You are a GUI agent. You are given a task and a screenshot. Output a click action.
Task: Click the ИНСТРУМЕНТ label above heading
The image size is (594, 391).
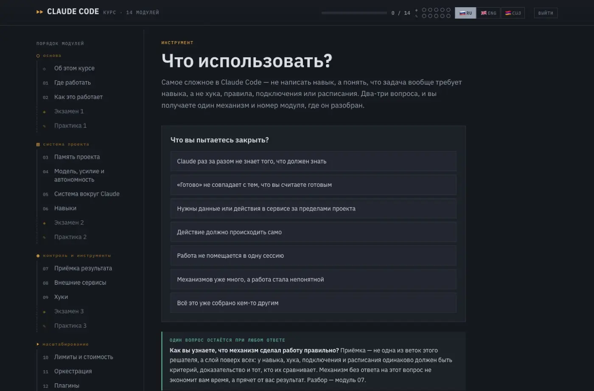[x=177, y=43]
